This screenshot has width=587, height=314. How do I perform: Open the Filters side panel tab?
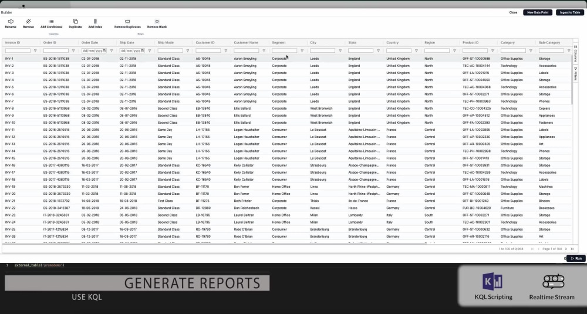(576, 74)
